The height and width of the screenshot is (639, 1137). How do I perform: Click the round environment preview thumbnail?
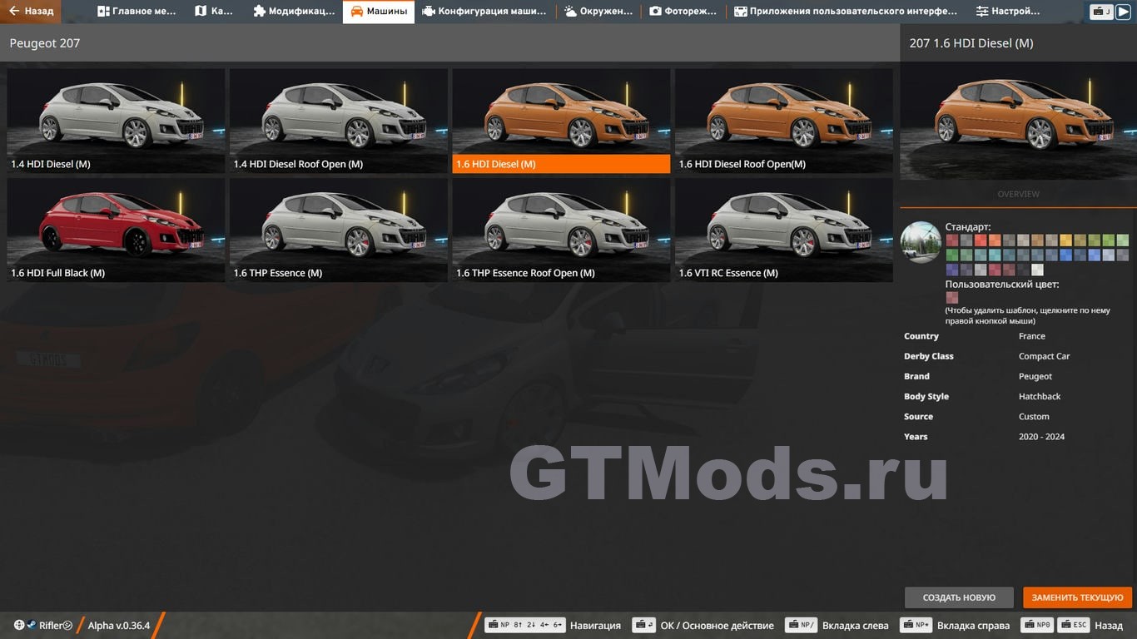921,242
